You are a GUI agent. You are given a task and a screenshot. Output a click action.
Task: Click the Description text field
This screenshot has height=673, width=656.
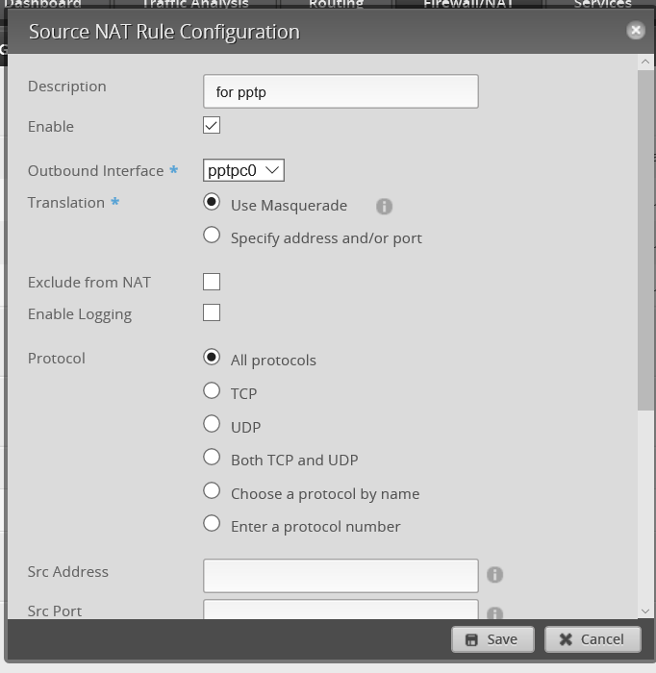pyautogui.click(x=341, y=92)
